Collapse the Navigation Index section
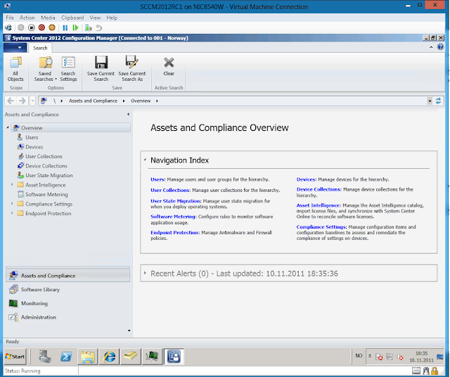Screen dimensions: 450x377 pyautogui.click(x=145, y=160)
